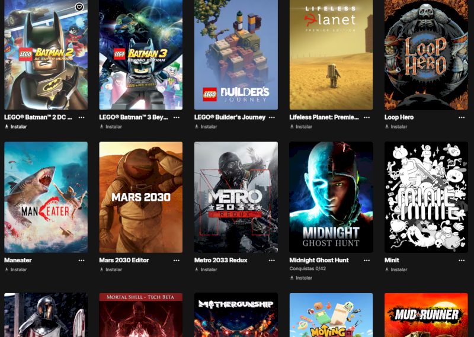Click the 'LEGO® Builder's Journey' title text

230,117
